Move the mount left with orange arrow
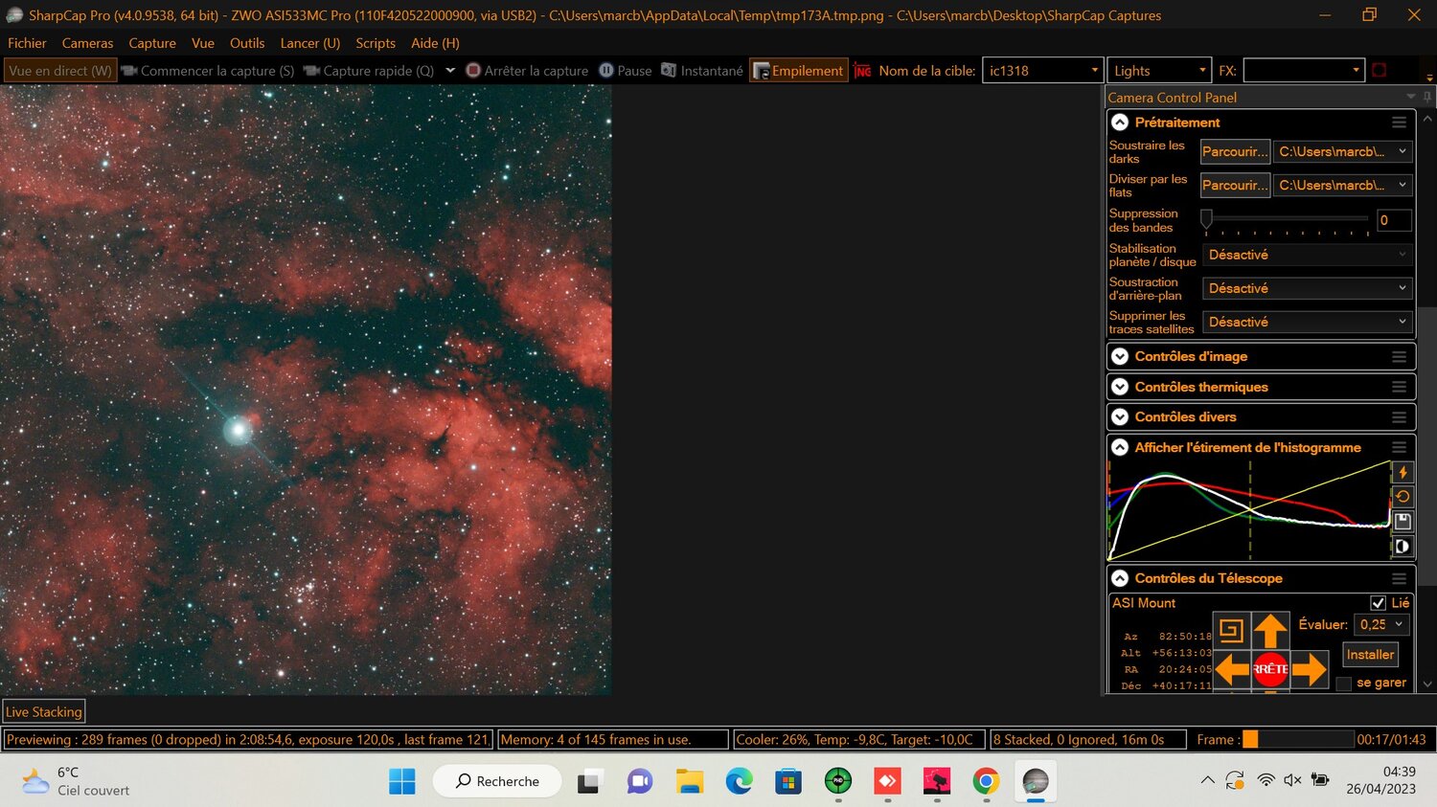Viewport: 1437px width, 807px height. (1232, 669)
